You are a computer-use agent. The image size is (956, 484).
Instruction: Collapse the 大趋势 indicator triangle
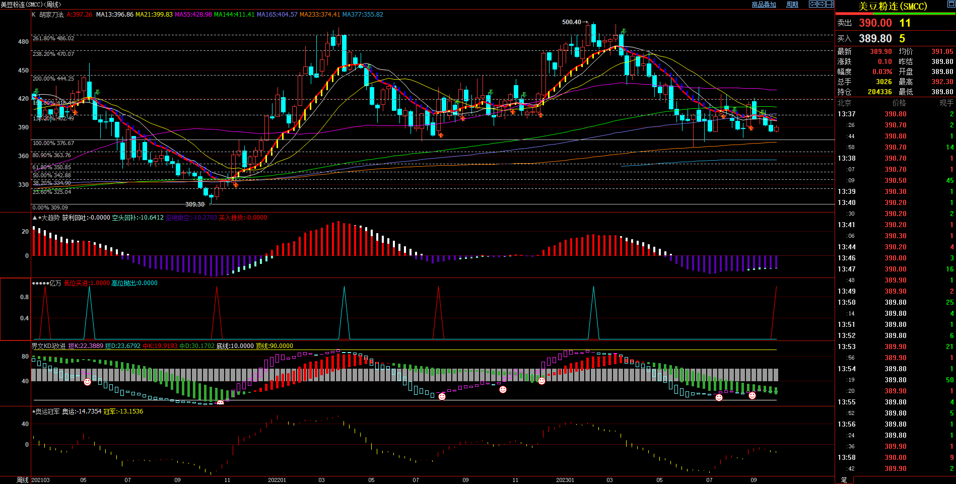click(34, 218)
